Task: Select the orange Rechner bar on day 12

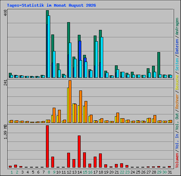Action: point(70,102)
